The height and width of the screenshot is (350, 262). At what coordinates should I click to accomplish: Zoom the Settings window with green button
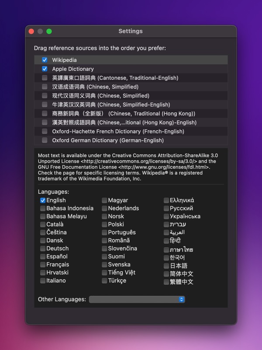coord(49,31)
